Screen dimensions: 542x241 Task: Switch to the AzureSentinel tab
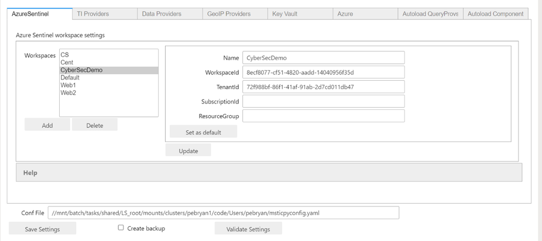tap(39, 14)
